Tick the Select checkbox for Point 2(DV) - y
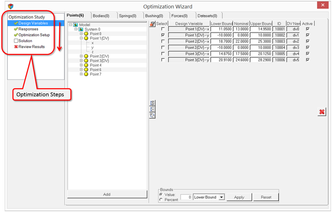Screen dimensions: 332x212 [x=163, y=47]
